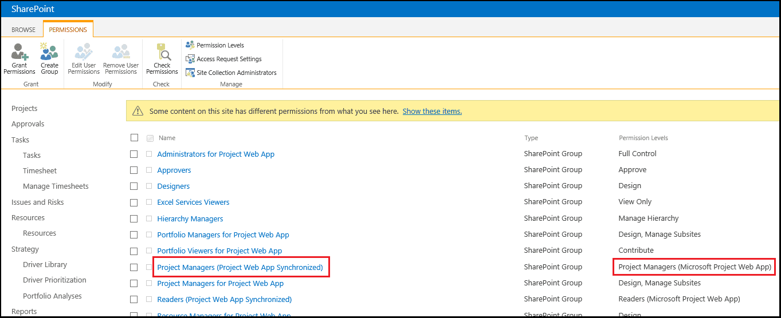
Task: Switch to the BROWSE tab
Action: point(23,30)
